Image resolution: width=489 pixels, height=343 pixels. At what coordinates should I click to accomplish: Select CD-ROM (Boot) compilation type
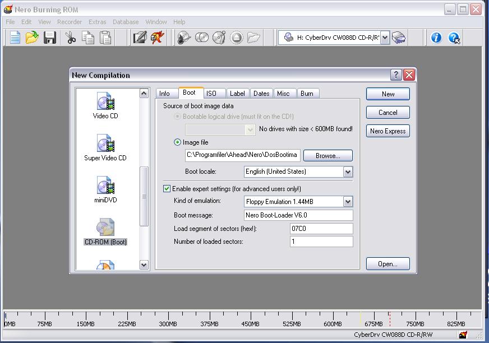(105, 231)
